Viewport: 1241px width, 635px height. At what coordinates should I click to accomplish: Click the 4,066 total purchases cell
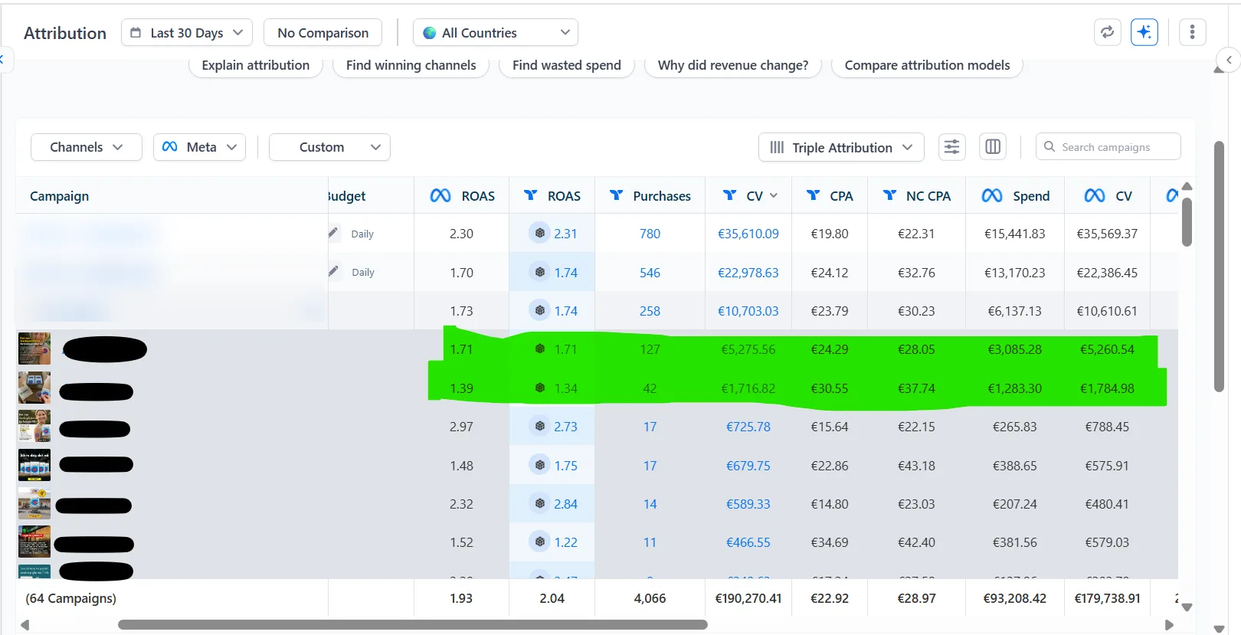click(650, 598)
